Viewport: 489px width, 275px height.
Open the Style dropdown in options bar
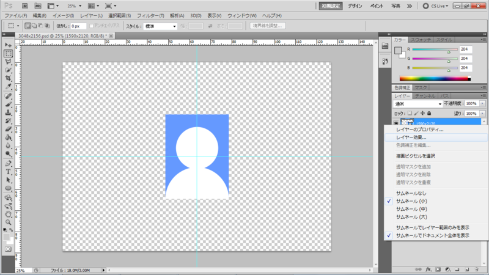(160, 26)
